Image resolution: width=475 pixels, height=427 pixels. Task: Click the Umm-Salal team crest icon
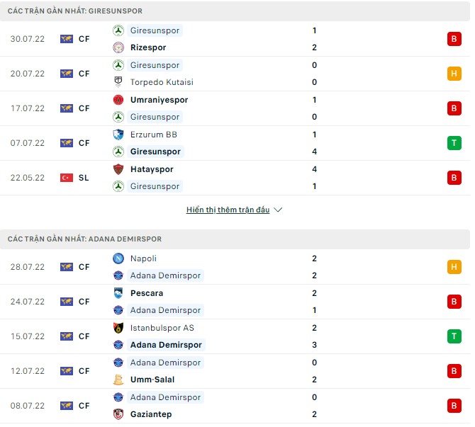pos(118,380)
